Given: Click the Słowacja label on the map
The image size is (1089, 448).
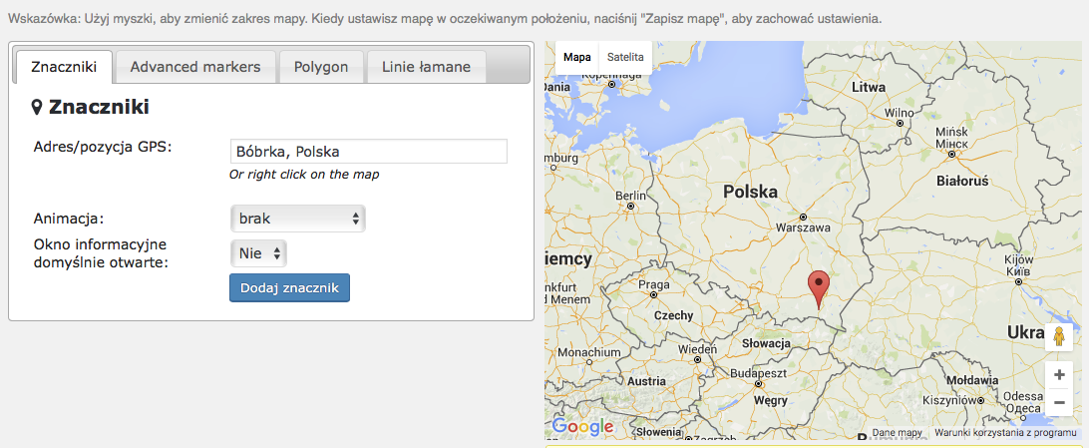Looking at the screenshot, I should [767, 343].
